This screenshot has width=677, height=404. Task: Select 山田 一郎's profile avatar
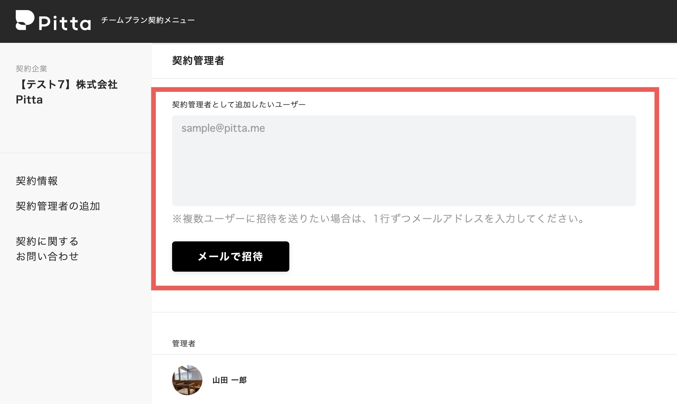point(187,380)
